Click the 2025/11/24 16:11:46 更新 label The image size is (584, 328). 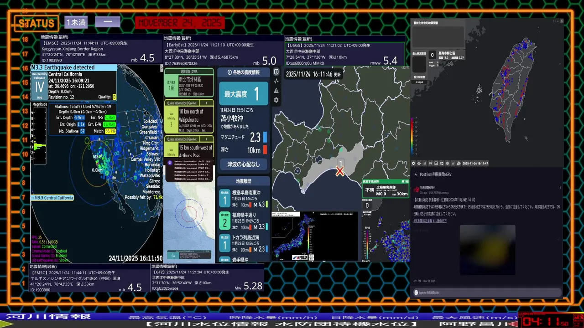[x=313, y=74]
